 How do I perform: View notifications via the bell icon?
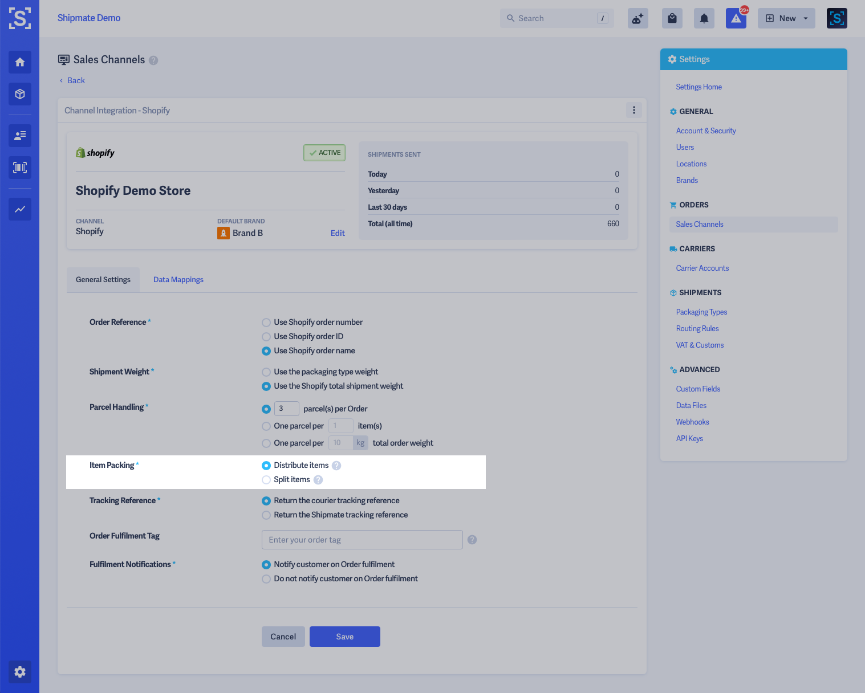click(704, 18)
